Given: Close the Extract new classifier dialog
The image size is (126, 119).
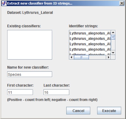Looking at the screenshot, I should tap(122, 3).
